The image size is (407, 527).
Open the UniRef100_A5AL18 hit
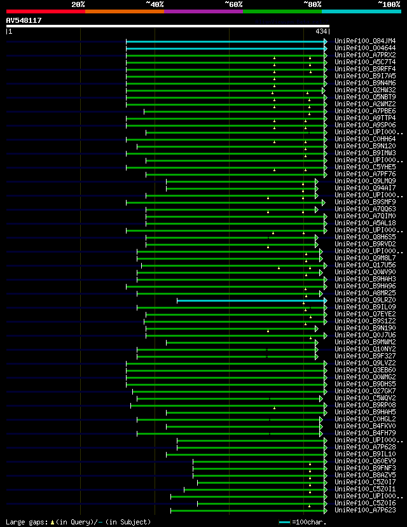click(365, 223)
